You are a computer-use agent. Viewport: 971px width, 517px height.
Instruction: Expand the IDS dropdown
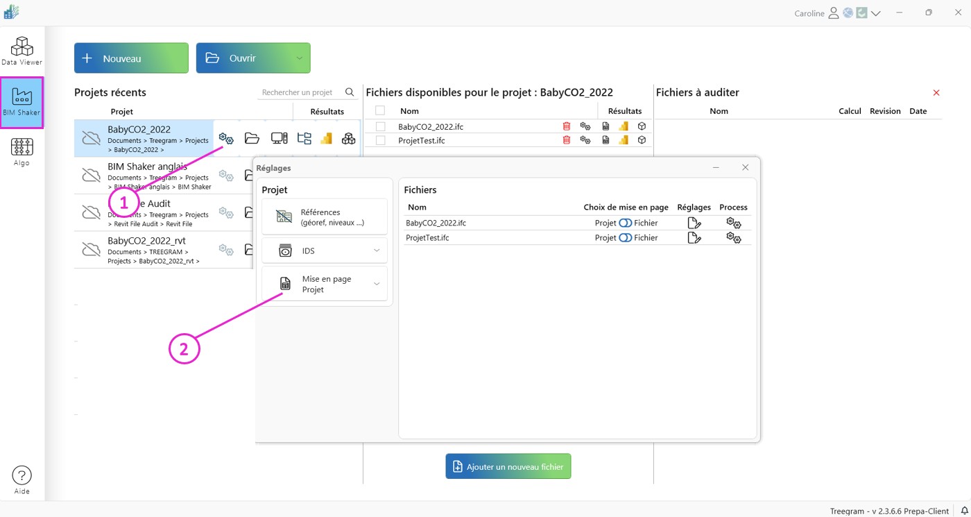(377, 251)
